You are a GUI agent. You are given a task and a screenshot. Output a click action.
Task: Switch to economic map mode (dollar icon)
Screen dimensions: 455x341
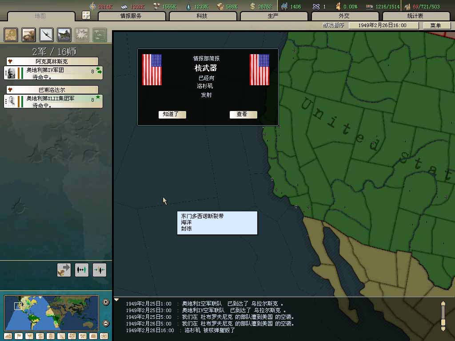pos(40,336)
